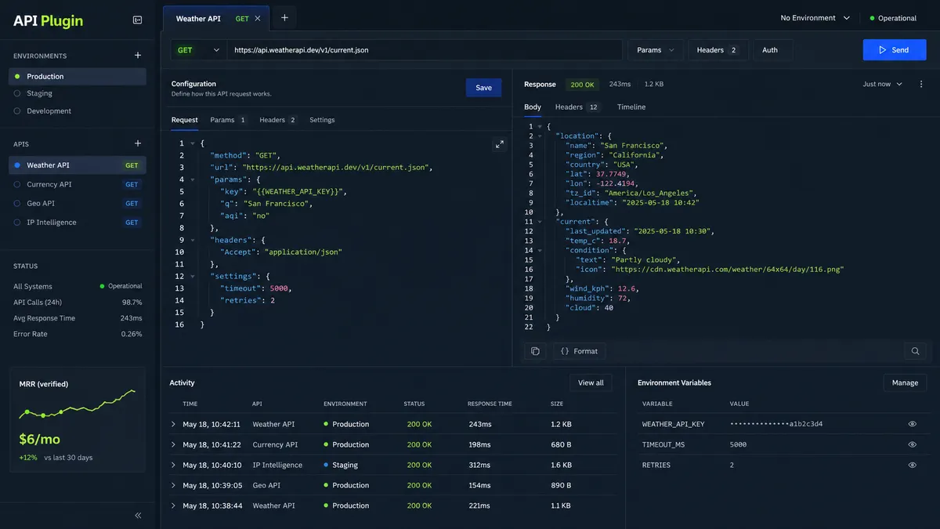Open the HTTP method GET dropdown
Viewport: 940px width, 529px height.
(199, 50)
